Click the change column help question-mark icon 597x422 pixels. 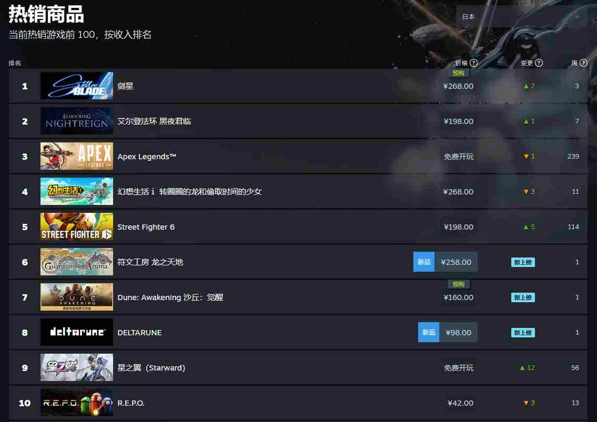pyautogui.click(x=539, y=63)
